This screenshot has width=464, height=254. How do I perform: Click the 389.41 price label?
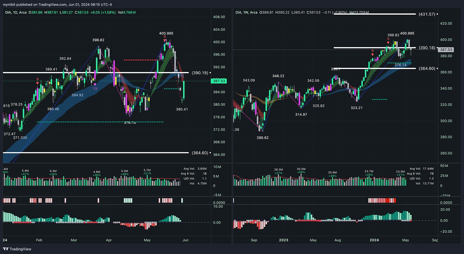(x=51, y=69)
